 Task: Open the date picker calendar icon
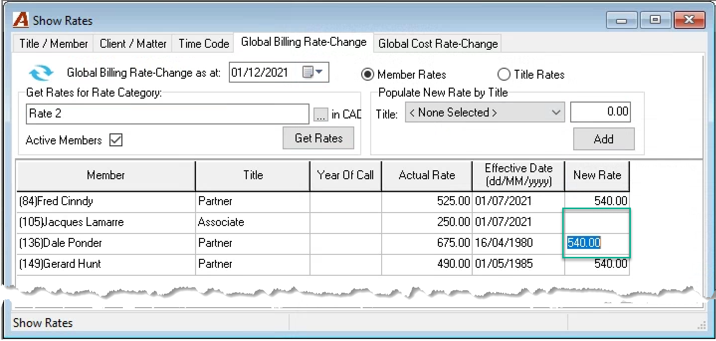coord(313,73)
